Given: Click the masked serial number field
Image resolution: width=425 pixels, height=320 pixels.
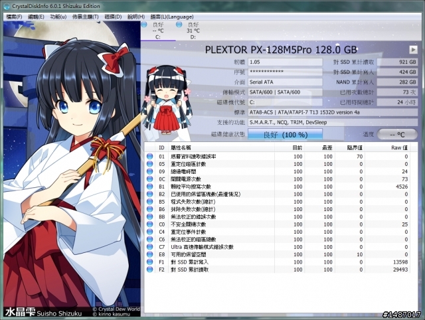Looking at the screenshot, I should (286, 72).
